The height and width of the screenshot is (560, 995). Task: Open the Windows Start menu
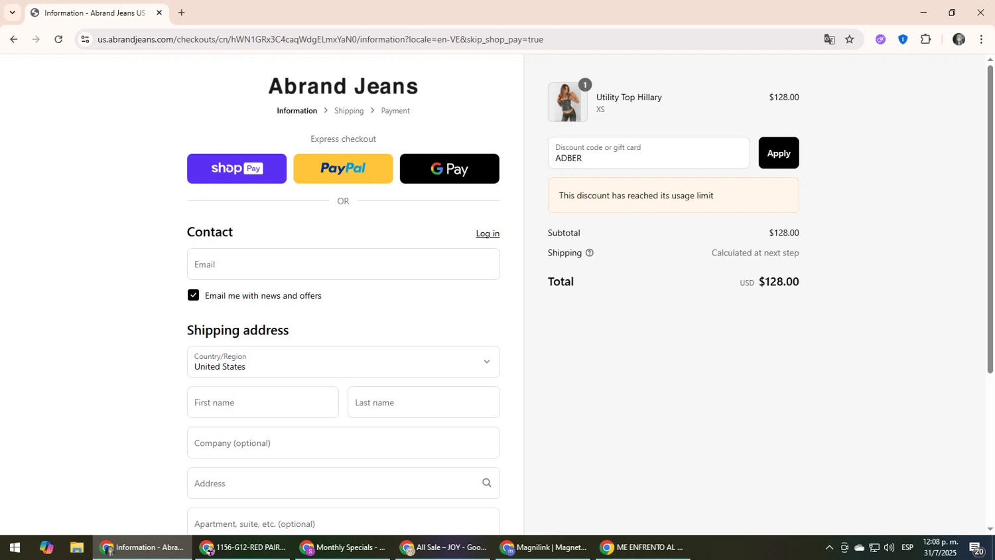(x=15, y=547)
